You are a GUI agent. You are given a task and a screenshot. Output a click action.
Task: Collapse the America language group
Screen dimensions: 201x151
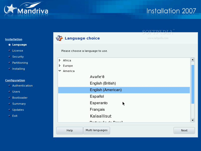pyautogui.click(x=60, y=71)
